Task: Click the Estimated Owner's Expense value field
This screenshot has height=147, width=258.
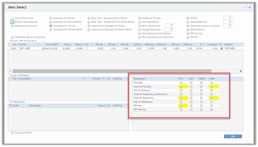Action: click(228, 26)
